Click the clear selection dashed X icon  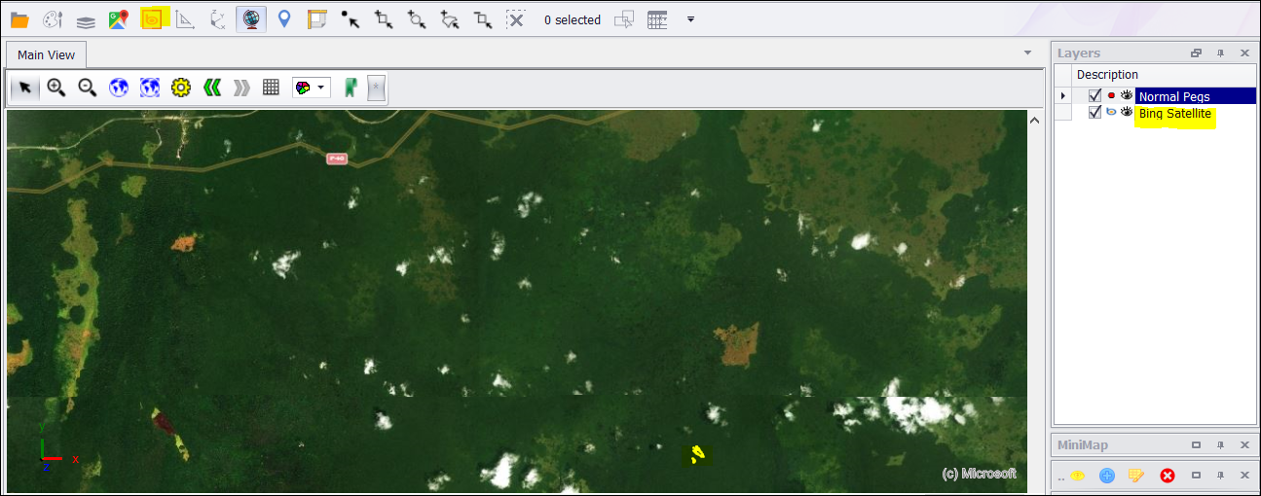[x=515, y=18]
